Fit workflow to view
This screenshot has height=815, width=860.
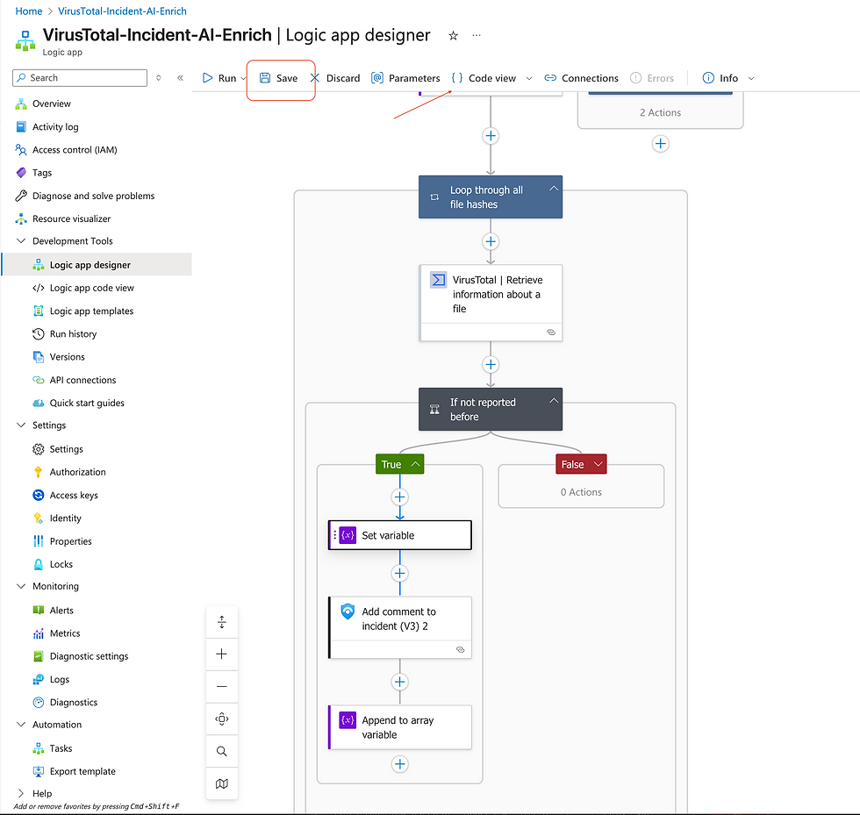pyautogui.click(x=221, y=718)
